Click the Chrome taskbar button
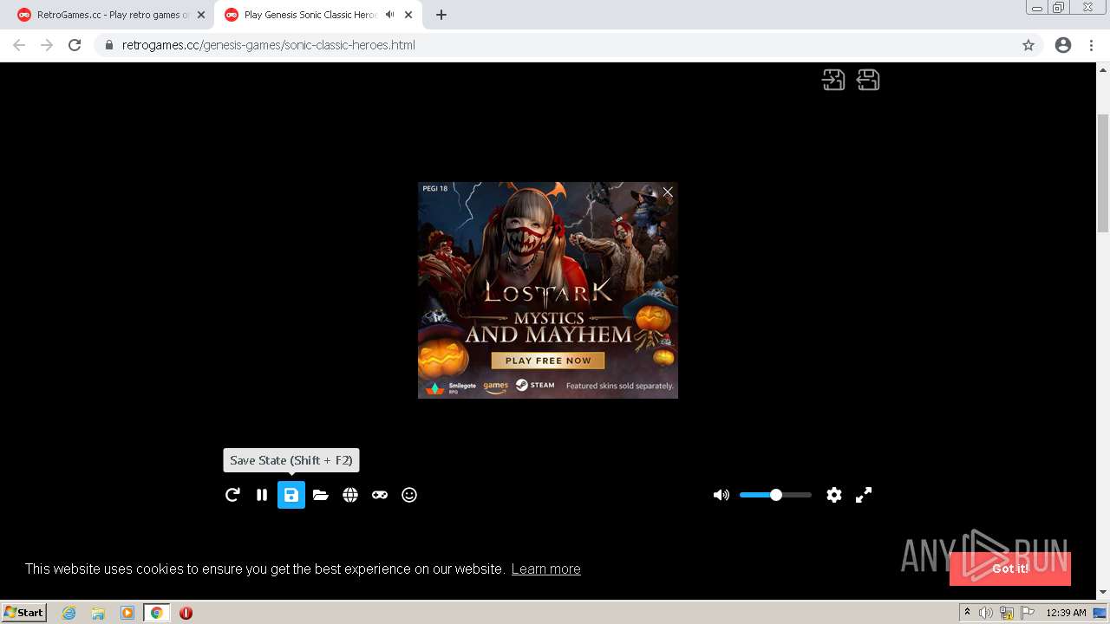The height and width of the screenshot is (624, 1110). coord(157,613)
